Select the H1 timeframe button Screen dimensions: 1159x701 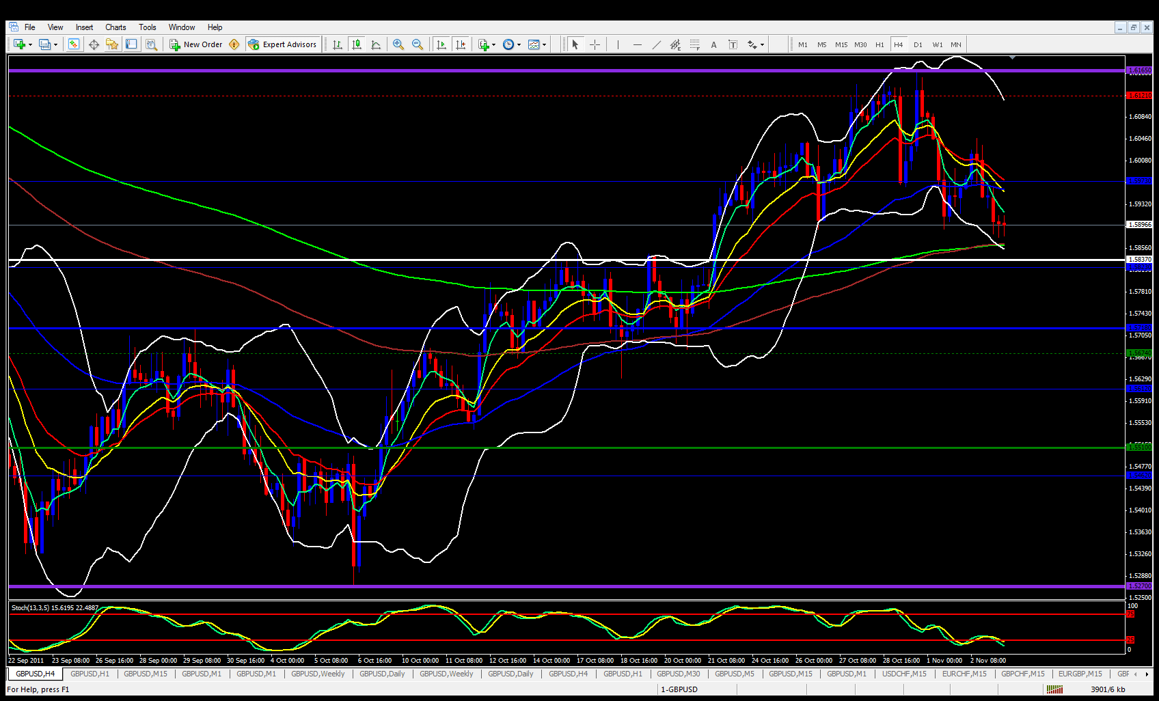tap(880, 44)
